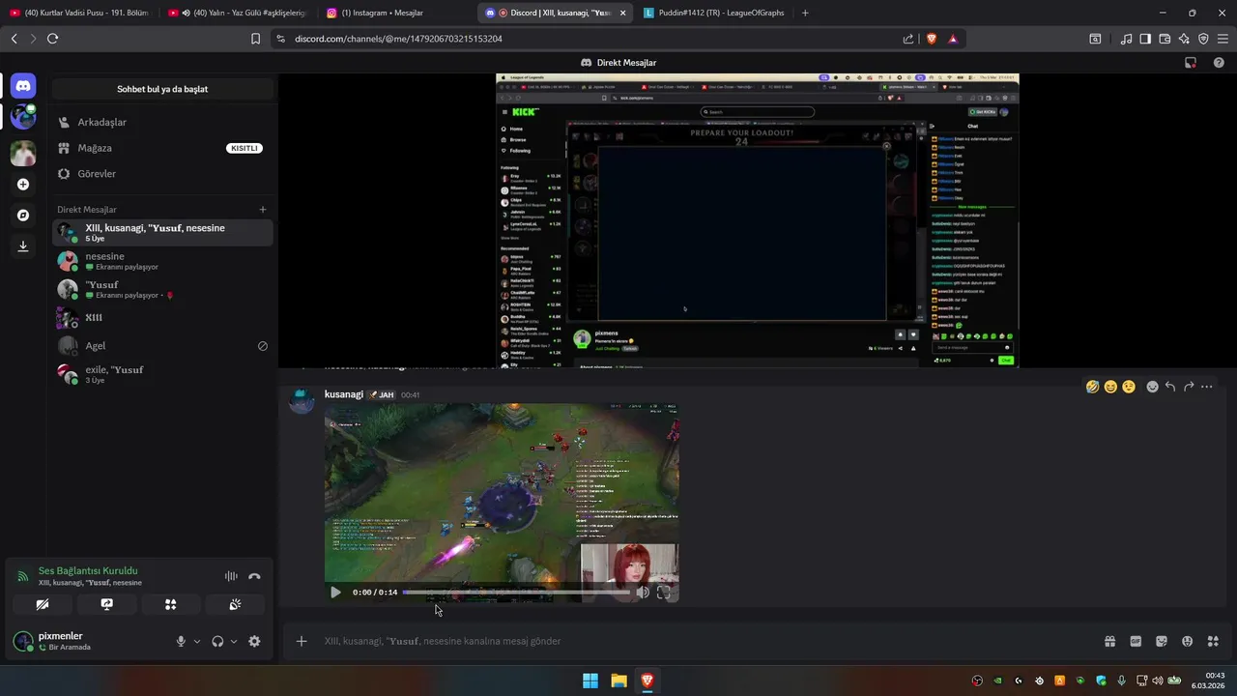Open Agel direct message
Viewport: 1237px width, 696px height.
pyautogui.click(x=162, y=345)
